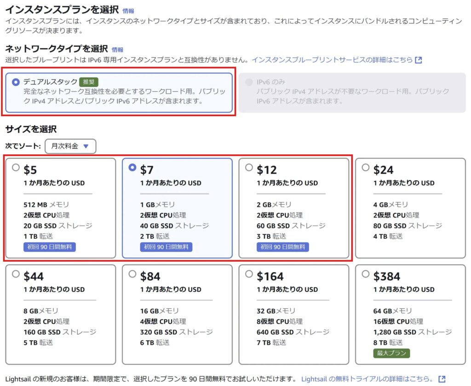Open the インスタンスブループリントサービスの詳細はこちら link

tap(332, 60)
